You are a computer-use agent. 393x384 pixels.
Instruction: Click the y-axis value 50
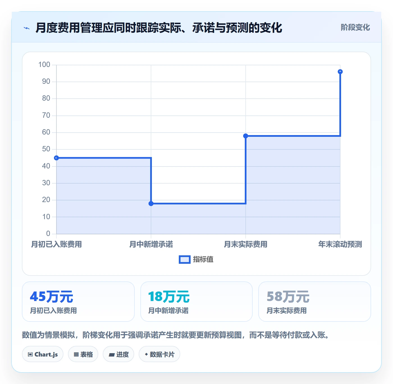pyautogui.click(x=46, y=149)
